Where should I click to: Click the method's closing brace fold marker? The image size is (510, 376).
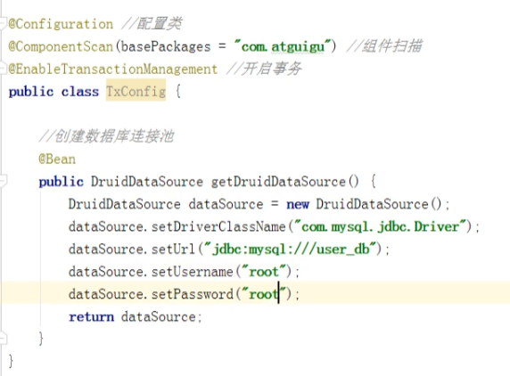[x=3, y=338]
